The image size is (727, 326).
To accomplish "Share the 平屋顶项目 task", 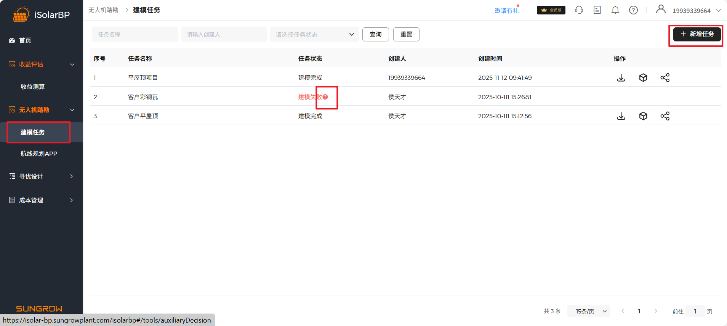I will click(665, 78).
